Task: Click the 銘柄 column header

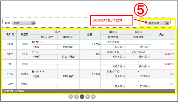Action: pos(55,32)
